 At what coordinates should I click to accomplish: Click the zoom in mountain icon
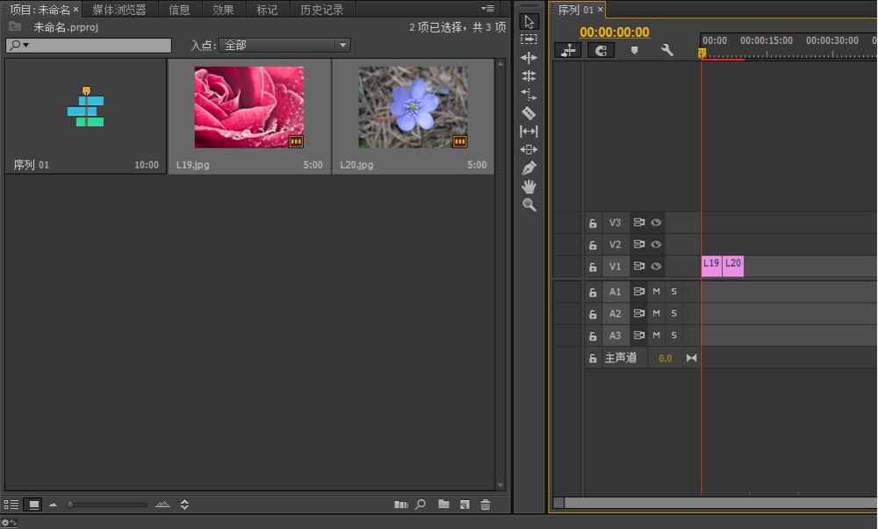coord(162,504)
